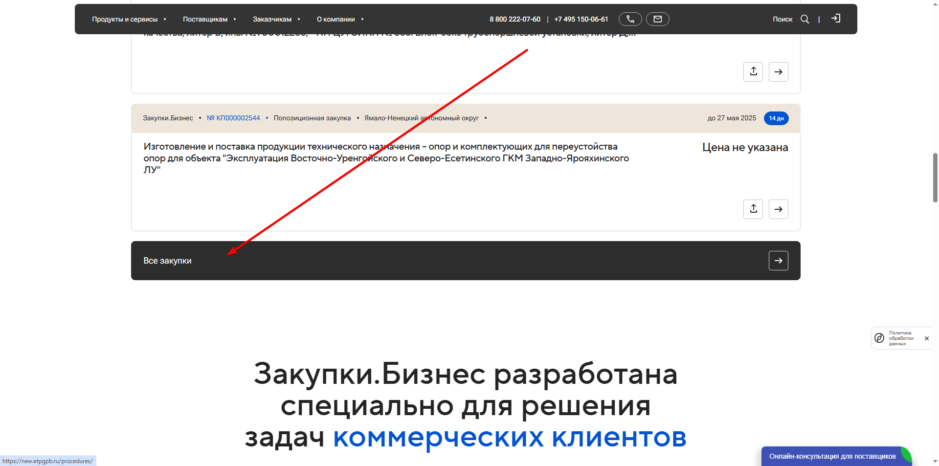Open the Поставщикам menu
The width and height of the screenshot is (939, 466).
[x=205, y=19]
